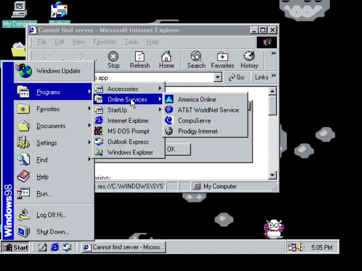Expand the StartUp program group
Screen dimensions: 362x271
pyautogui.click(x=128, y=110)
